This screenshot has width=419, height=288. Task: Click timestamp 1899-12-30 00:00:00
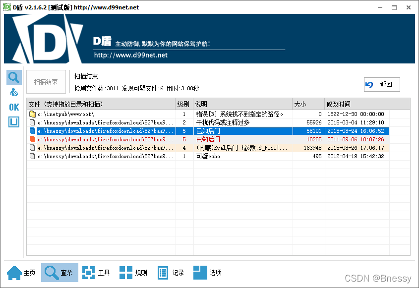pos(356,114)
